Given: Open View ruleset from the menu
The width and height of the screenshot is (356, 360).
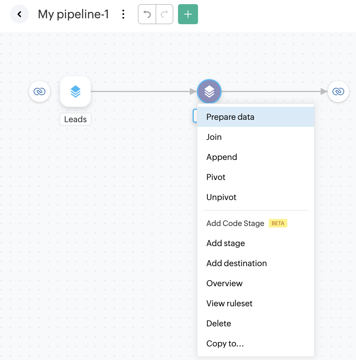Looking at the screenshot, I should point(229,303).
